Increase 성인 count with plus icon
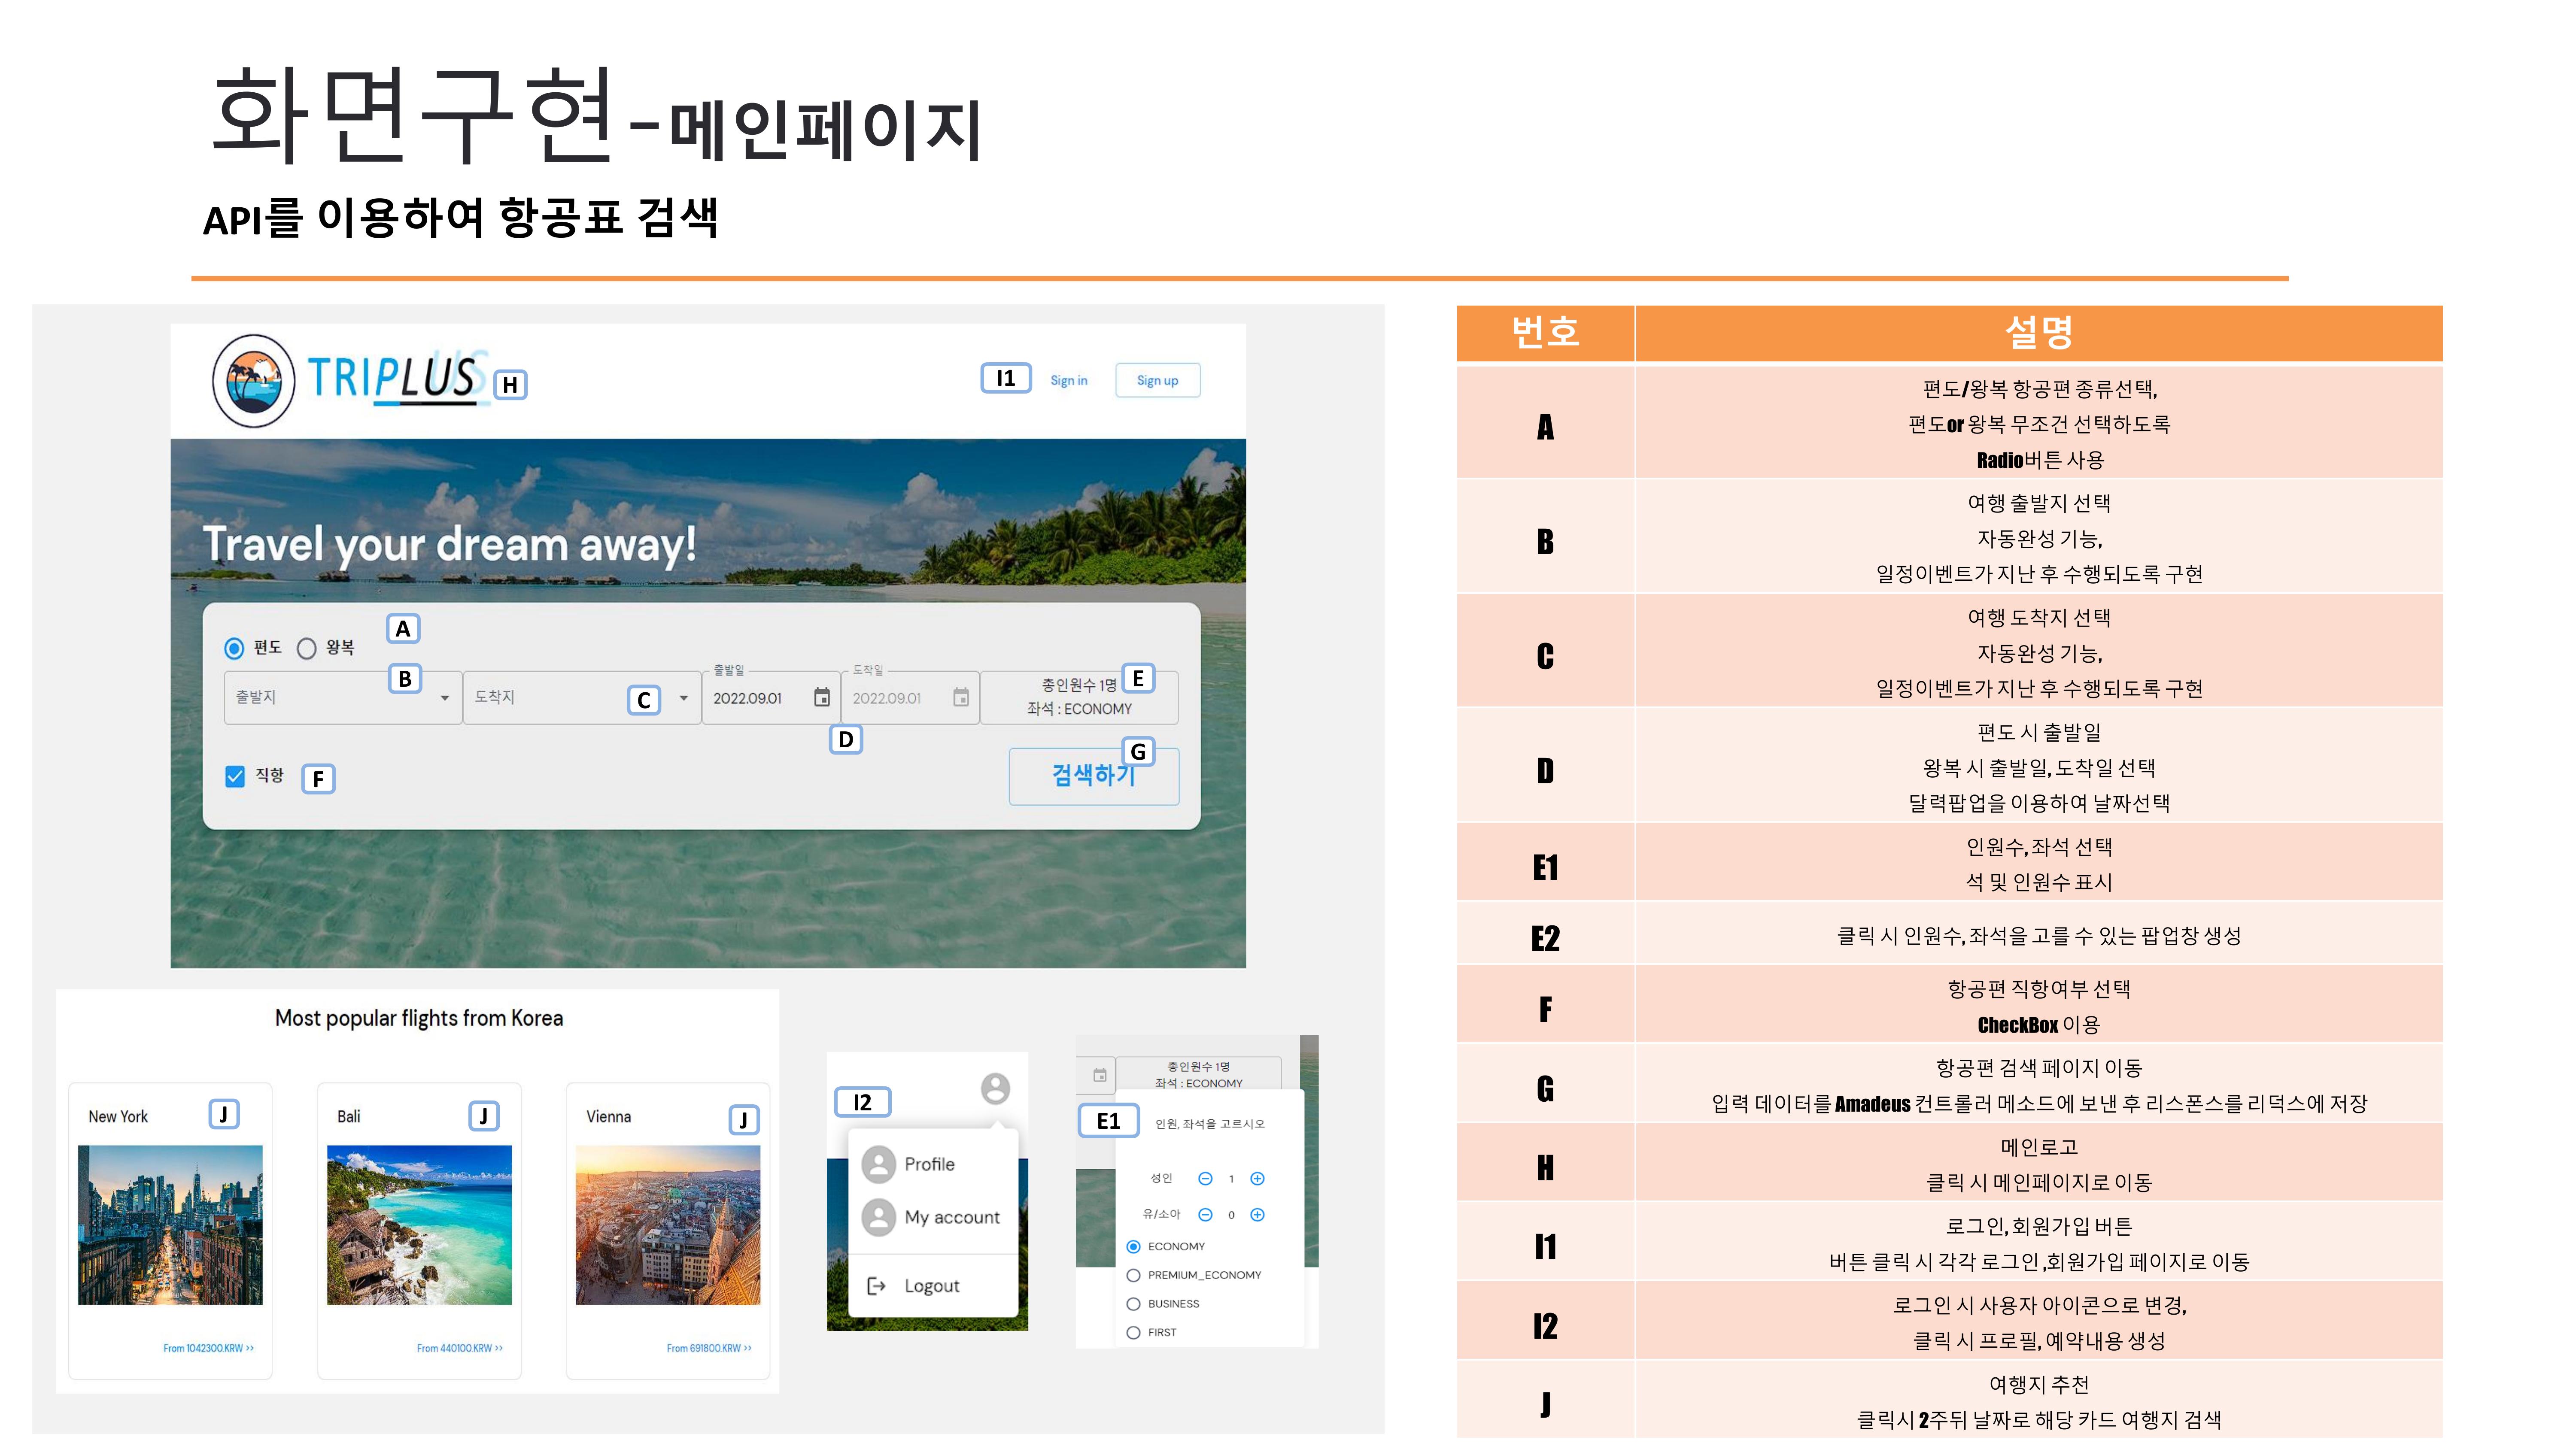This screenshot has width=2576, height=1449. click(x=1257, y=1178)
